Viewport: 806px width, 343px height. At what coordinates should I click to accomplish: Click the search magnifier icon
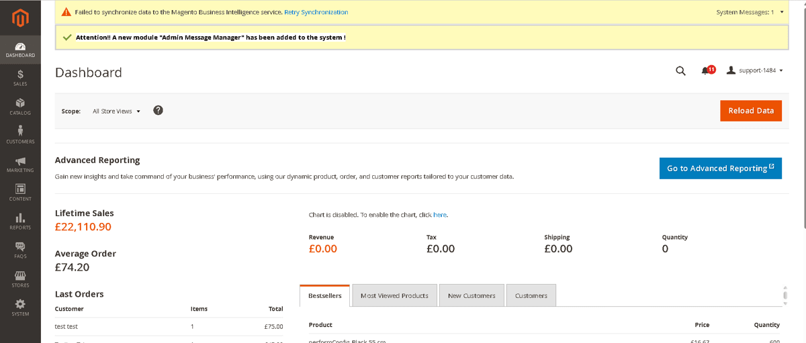680,71
